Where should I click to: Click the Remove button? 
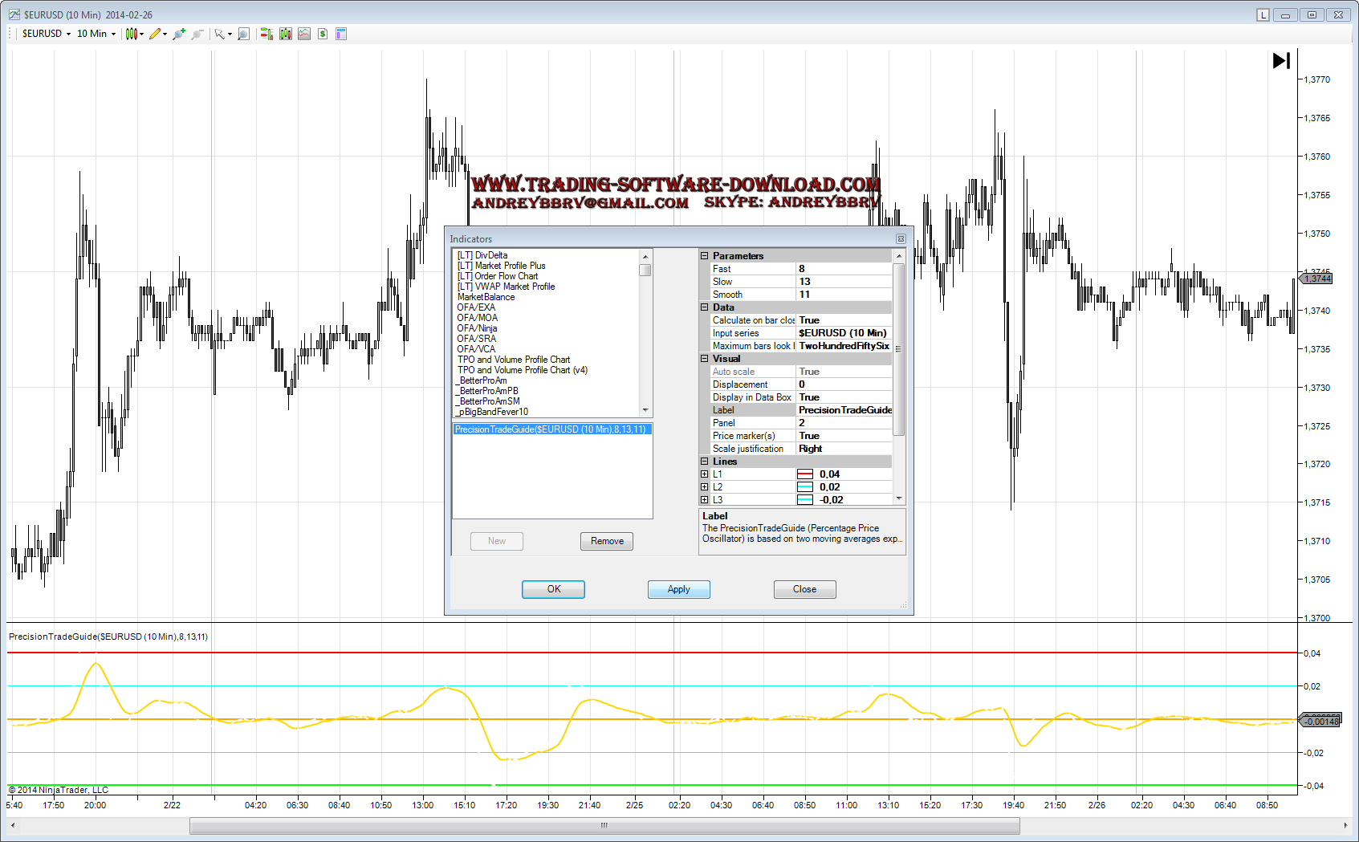607,541
